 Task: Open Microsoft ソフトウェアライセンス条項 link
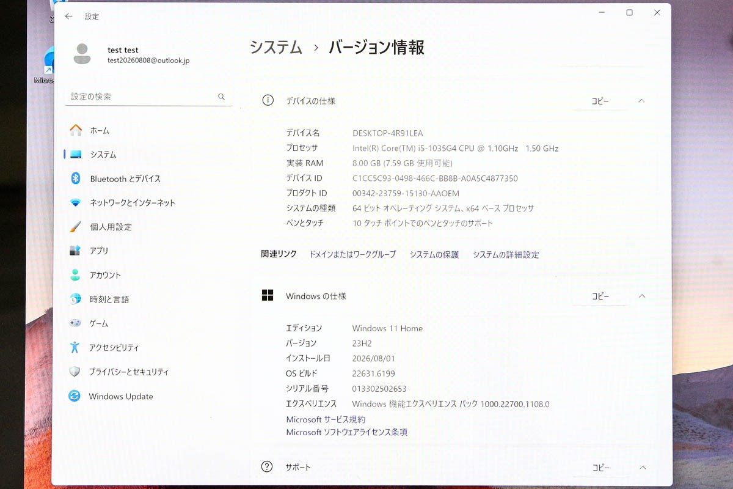tap(347, 432)
